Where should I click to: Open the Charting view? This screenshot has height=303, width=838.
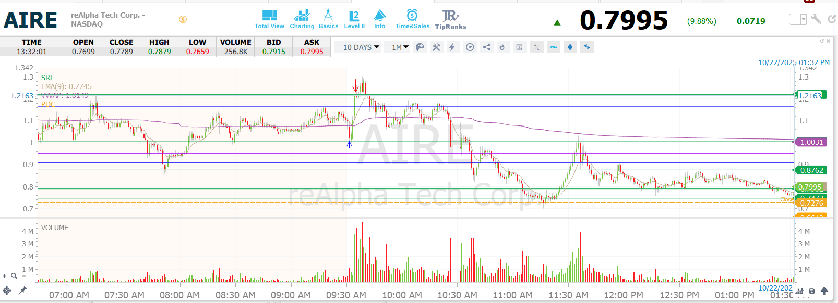pyautogui.click(x=302, y=19)
